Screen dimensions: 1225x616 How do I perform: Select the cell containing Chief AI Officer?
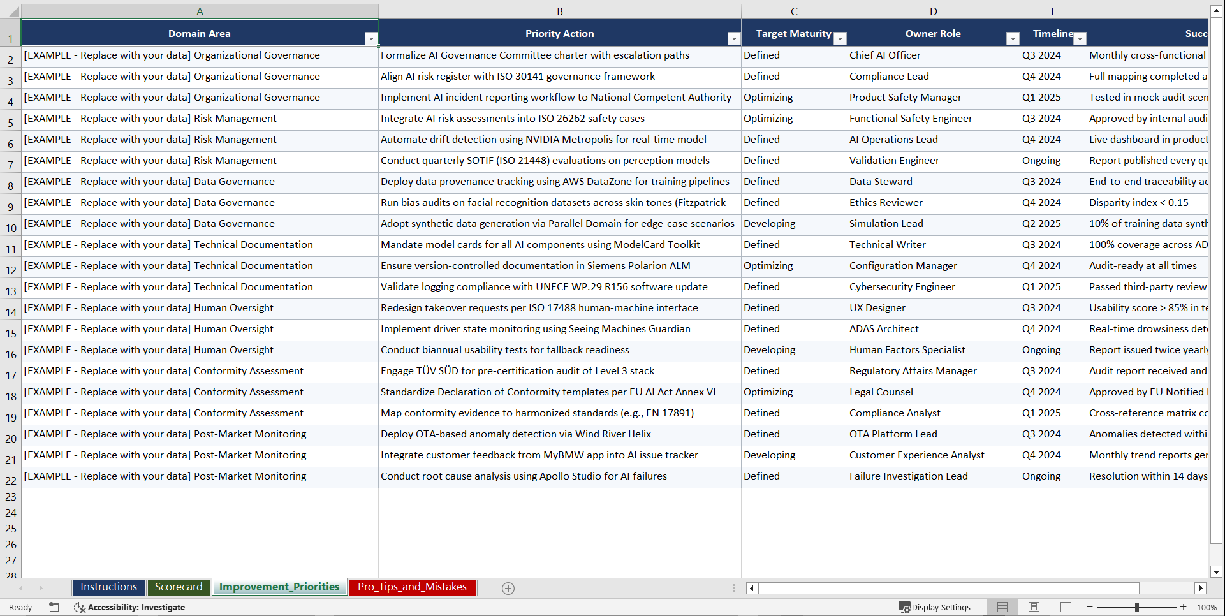click(x=933, y=55)
